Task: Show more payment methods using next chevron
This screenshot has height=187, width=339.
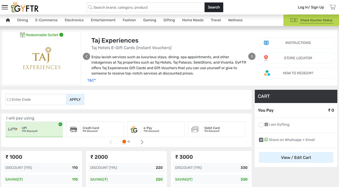Action: point(142,142)
